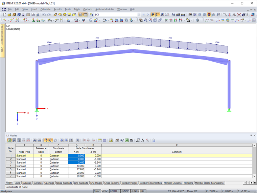257x193 pixels.
Task: Click the Z coordinate cell with -6.000
Action: [93, 166]
